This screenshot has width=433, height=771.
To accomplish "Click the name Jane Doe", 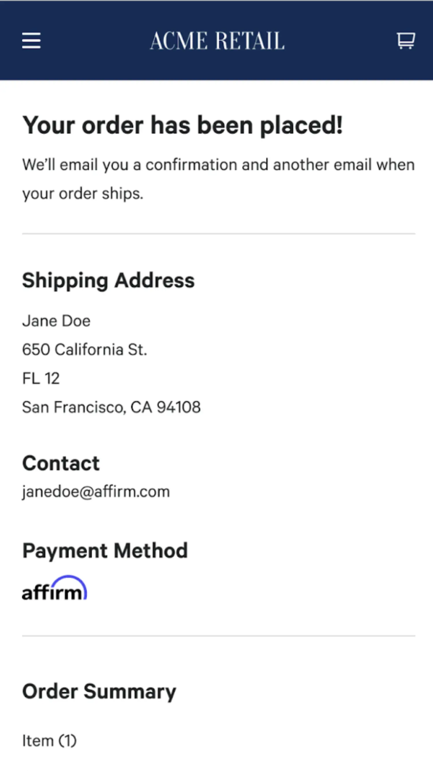I will point(56,321).
